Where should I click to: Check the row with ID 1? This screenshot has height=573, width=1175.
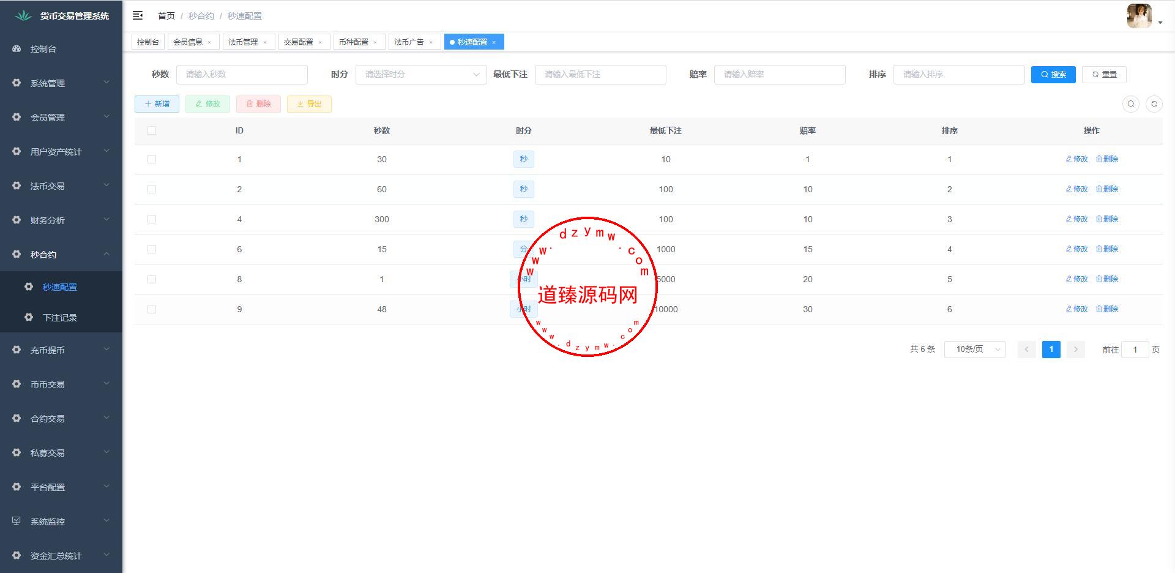[152, 159]
